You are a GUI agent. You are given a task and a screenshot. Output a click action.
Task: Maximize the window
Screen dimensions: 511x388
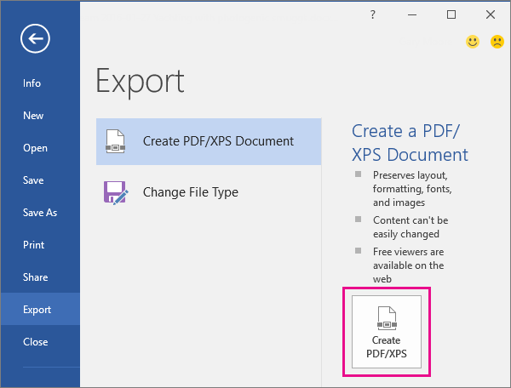tap(451, 14)
